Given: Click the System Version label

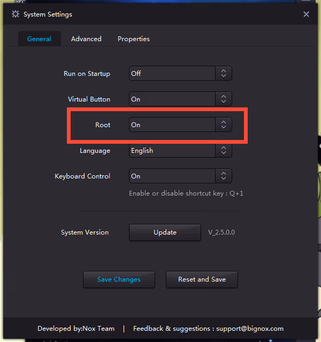Looking at the screenshot, I should tap(85, 232).
